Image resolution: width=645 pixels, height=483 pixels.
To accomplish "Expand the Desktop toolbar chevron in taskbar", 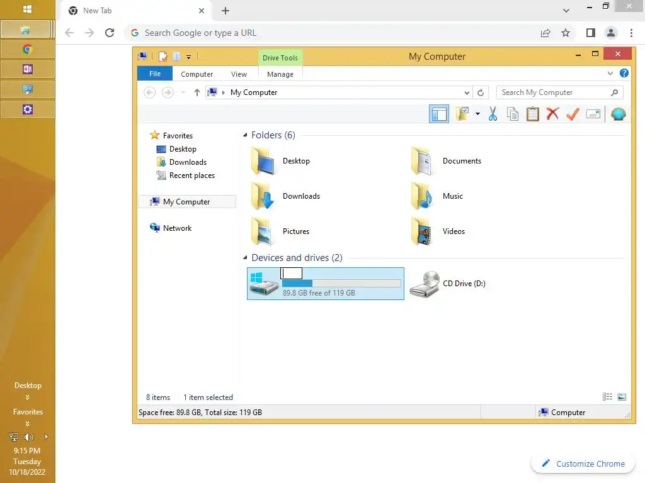I will point(28,397).
